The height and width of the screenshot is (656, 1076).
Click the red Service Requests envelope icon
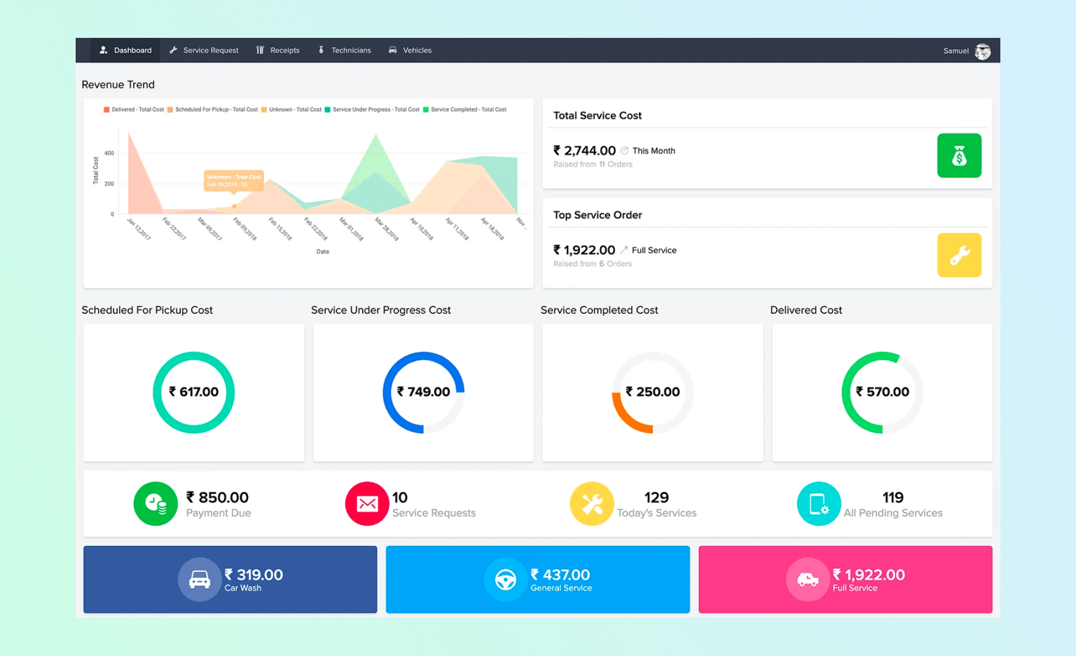(366, 503)
